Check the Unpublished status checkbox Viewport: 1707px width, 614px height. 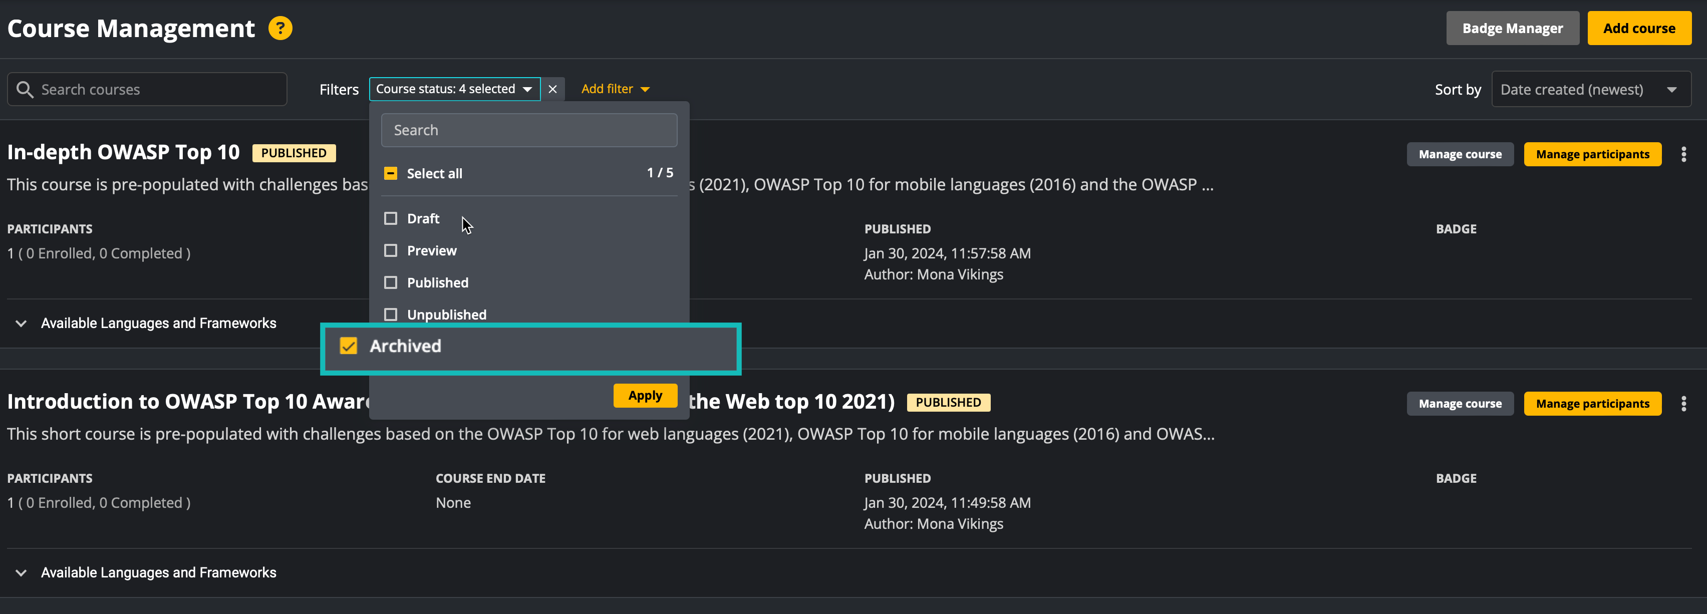point(391,315)
